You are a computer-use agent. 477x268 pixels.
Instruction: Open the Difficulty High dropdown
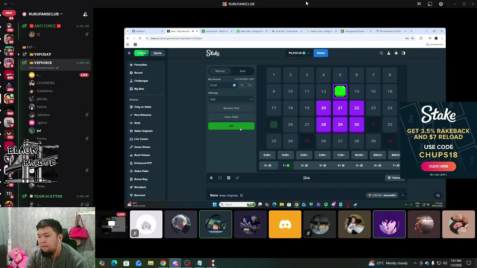(x=231, y=99)
